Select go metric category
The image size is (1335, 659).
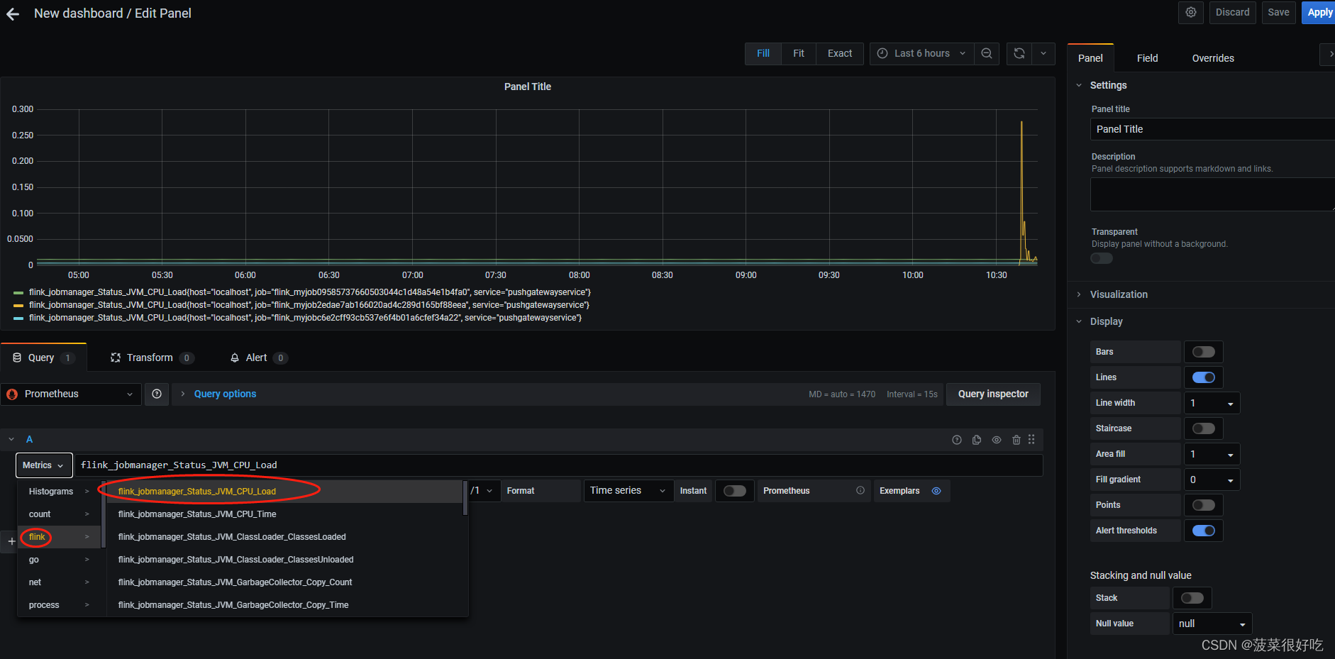(59, 560)
